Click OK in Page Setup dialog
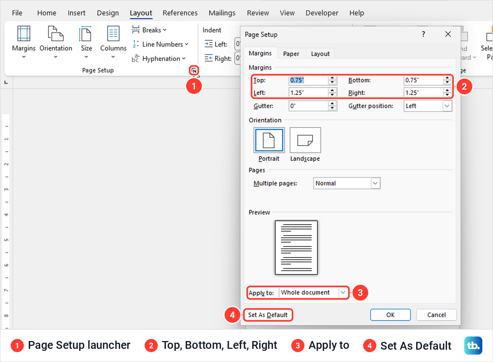This screenshot has height=362, width=493. point(390,315)
